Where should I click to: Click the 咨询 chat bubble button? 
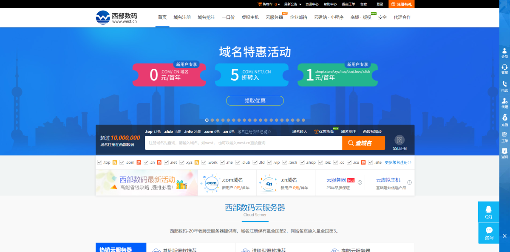pyautogui.click(x=488, y=232)
